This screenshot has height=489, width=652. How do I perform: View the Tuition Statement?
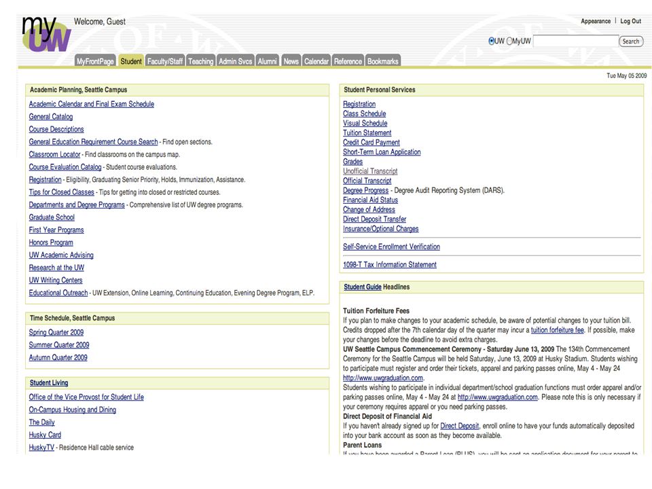(367, 132)
